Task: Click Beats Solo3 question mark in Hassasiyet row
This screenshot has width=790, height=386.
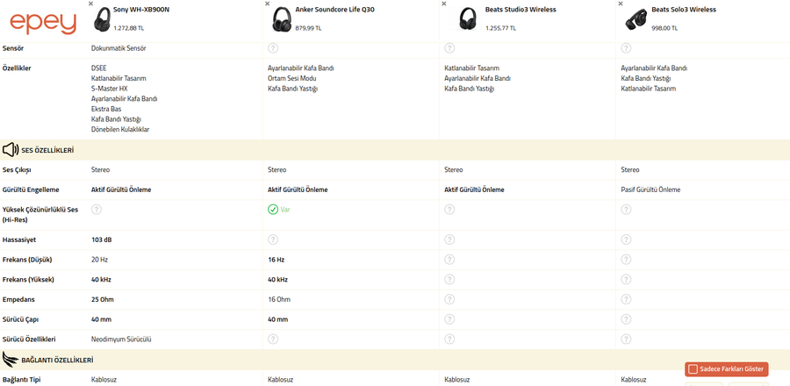Action: click(x=626, y=239)
